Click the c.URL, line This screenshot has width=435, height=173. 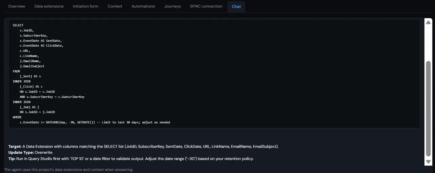pyautogui.click(x=25, y=51)
